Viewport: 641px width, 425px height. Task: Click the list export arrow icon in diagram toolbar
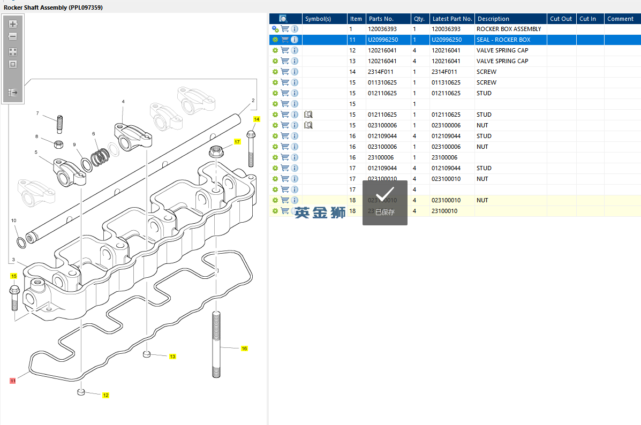(13, 93)
